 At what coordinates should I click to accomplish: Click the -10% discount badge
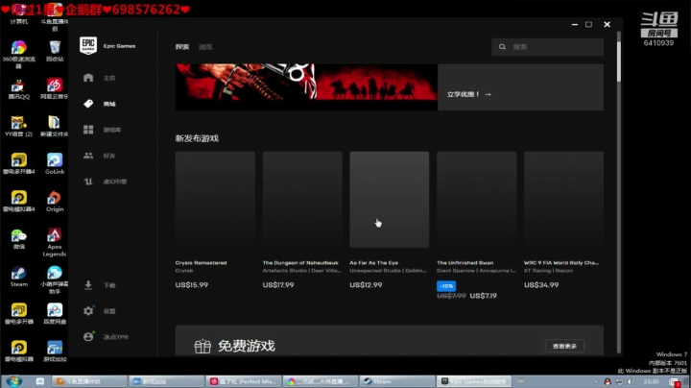(x=446, y=286)
